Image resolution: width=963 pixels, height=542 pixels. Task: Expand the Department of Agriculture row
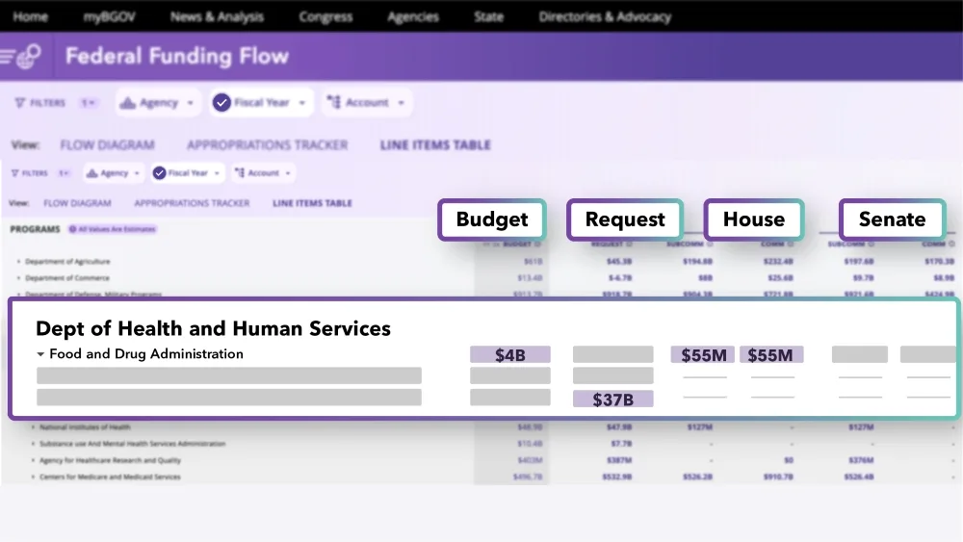[x=18, y=262]
